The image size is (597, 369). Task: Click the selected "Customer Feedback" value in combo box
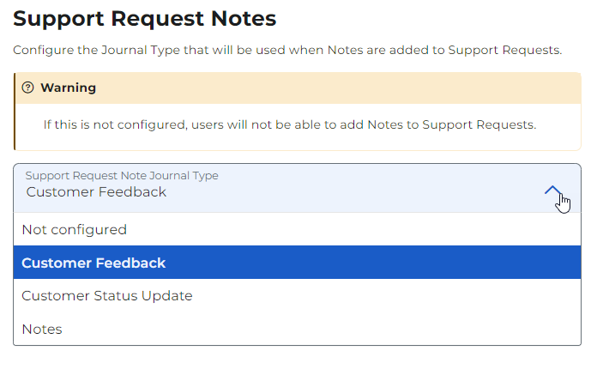tap(96, 192)
